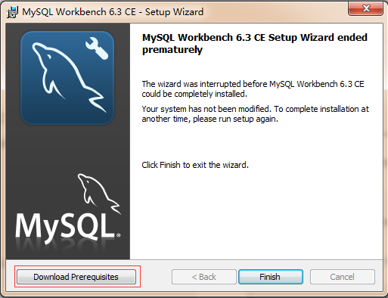Viewport: 388px width, 298px height.
Task: Click the greyed-out Back button
Action: (204, 277)
